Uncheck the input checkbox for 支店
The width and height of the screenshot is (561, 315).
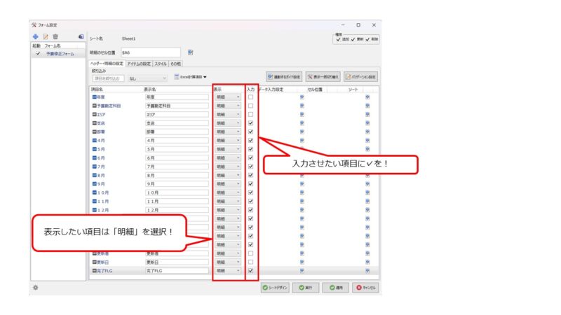[x=250, y=122]
